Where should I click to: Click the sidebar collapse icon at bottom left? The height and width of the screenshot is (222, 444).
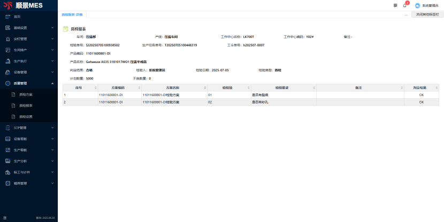(x=5, y=218)
